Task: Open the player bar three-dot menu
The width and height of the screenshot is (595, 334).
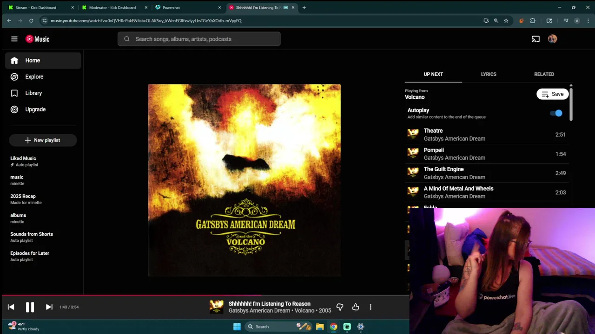Action: pyautogui.click(x=370, y=307)
